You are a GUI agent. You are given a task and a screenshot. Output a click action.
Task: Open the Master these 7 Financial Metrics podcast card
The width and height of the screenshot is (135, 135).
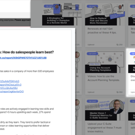pyautogui.click(x=105, y=117)
